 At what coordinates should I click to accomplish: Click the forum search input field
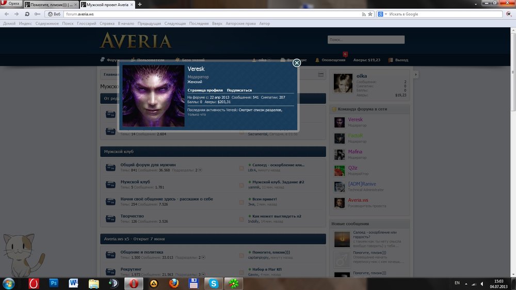coord(366,40)
